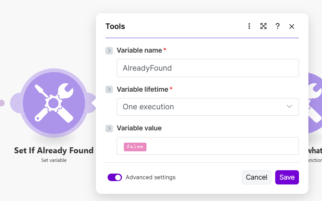Open the three-dot options menu in Tools dialog
The image size is (322, 201).
[x=249, y=26]
